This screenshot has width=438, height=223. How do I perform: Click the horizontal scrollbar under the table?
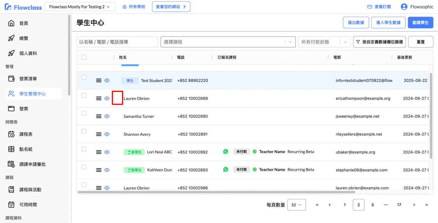coord(216,192)
